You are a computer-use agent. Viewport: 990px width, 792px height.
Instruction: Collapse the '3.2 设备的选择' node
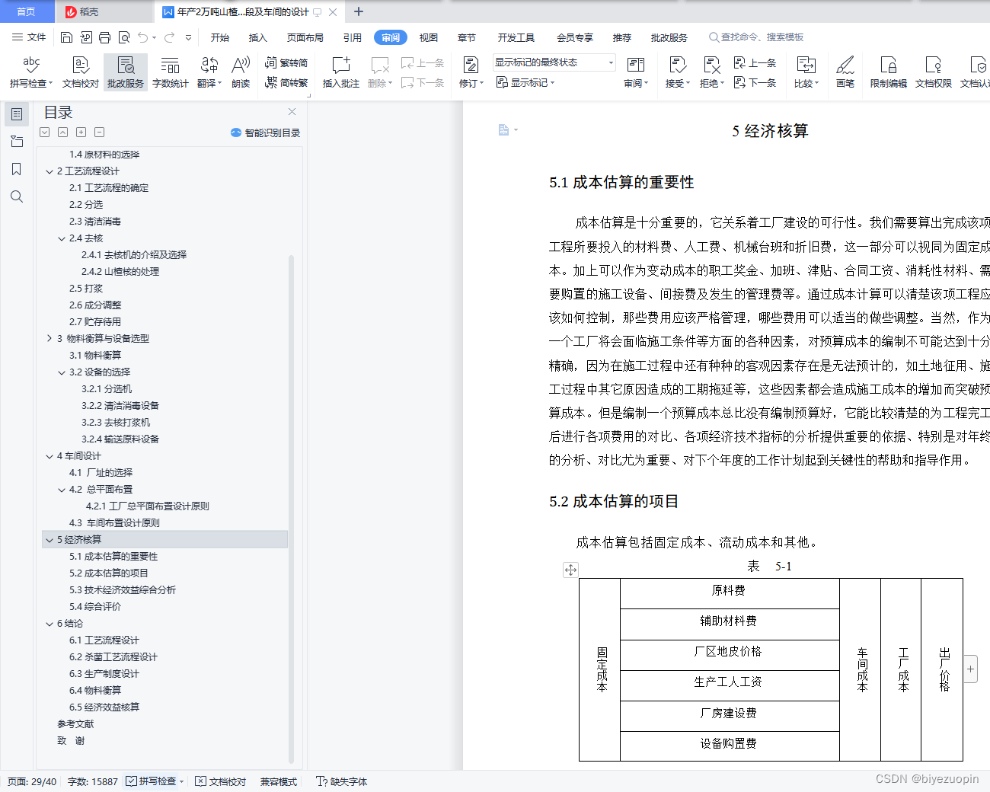click(x=62, y=372)
